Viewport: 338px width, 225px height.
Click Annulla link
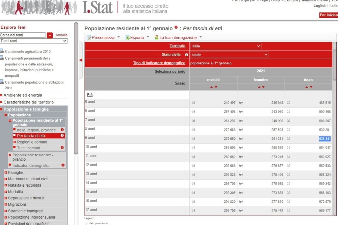pos(61,35)
